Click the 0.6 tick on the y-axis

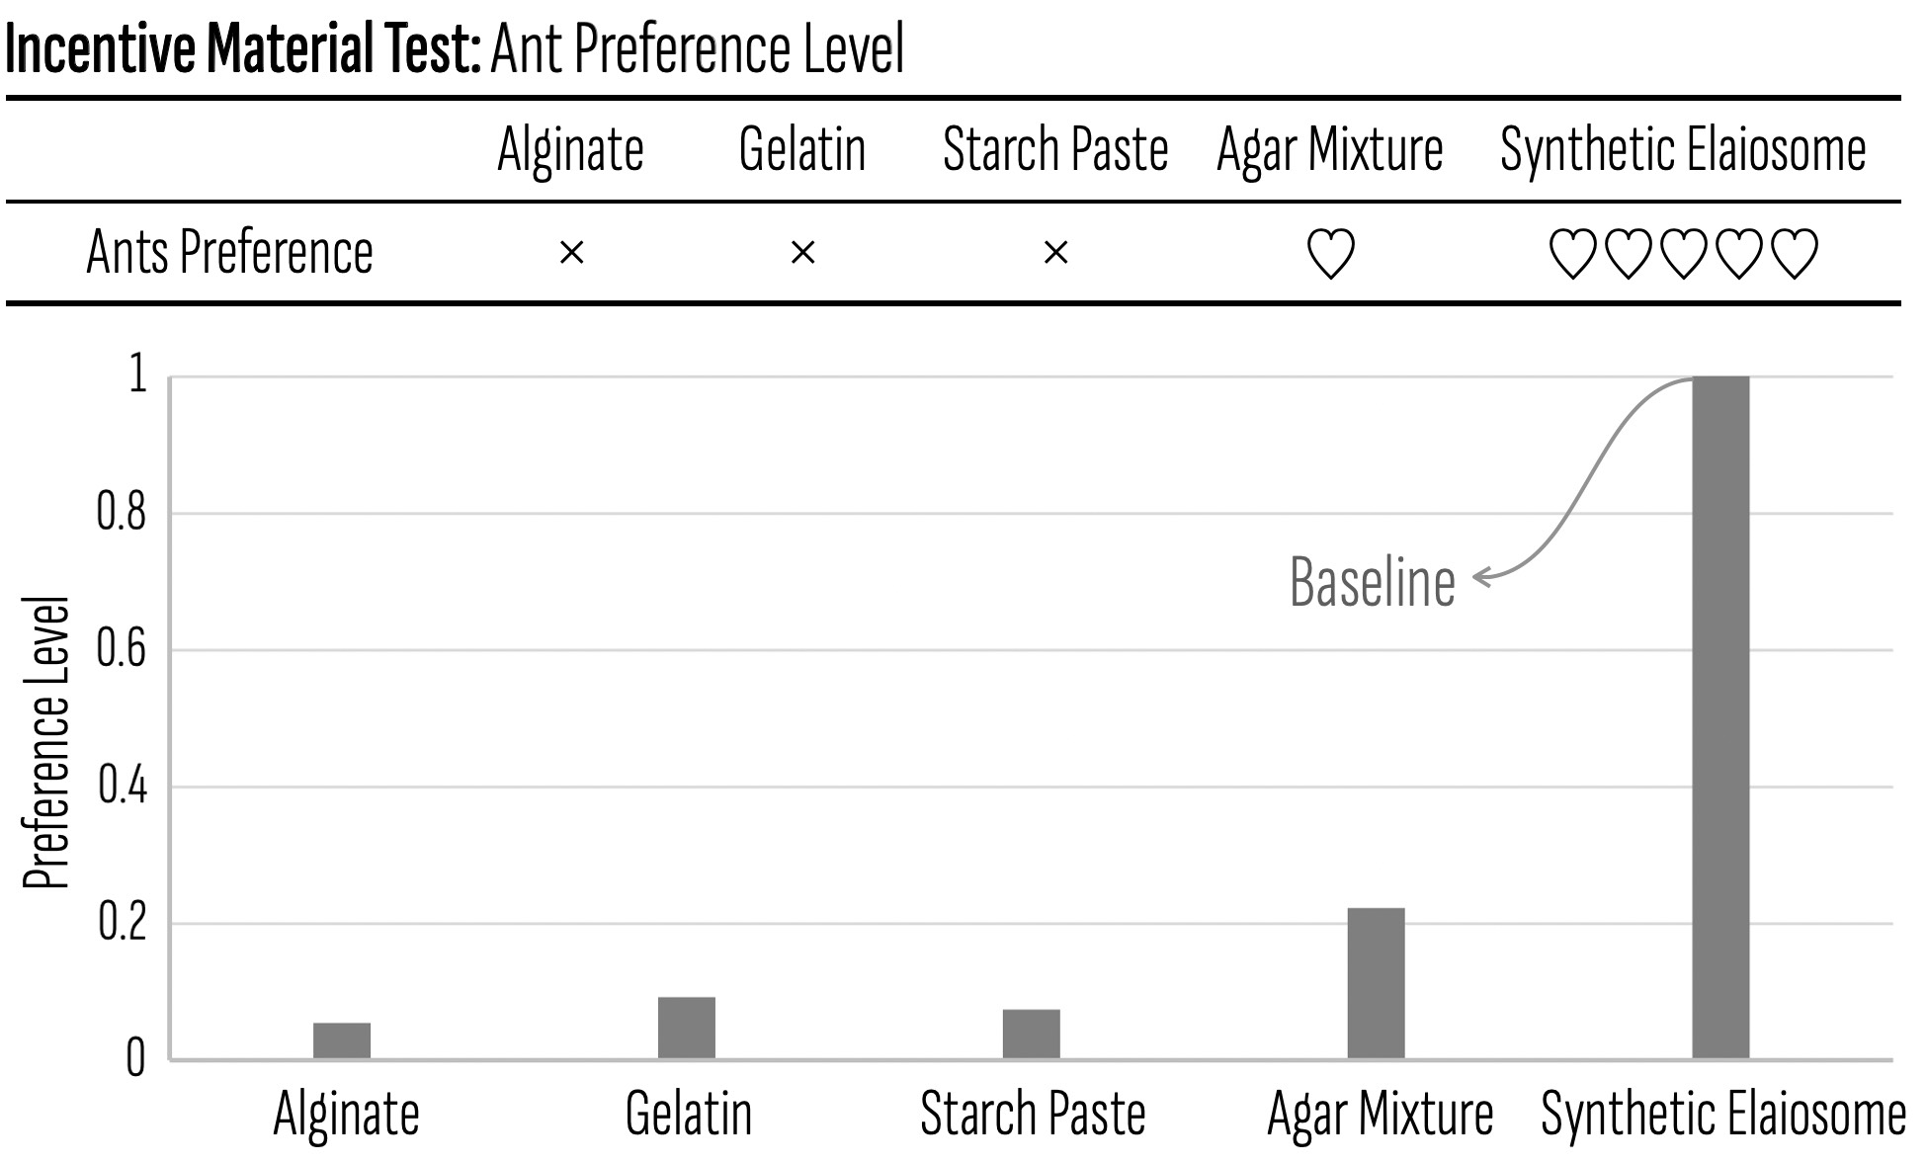(121, 650)
